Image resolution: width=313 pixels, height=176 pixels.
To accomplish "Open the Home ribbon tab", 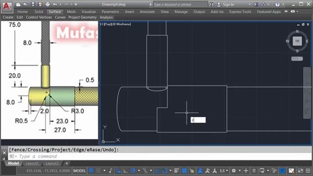I will [x=22, y=12].
